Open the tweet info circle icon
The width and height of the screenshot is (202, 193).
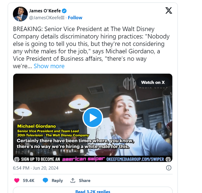coord(169,168)
